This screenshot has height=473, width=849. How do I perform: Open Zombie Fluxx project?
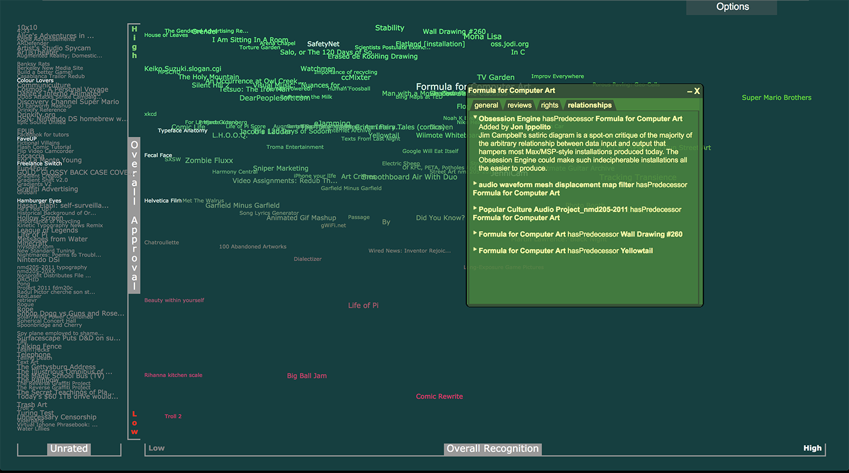pos(209,160)
